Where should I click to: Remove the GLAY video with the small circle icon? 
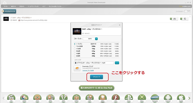190,17
